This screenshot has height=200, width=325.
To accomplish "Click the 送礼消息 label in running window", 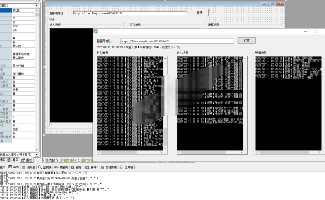I will [x=183, y=53].
